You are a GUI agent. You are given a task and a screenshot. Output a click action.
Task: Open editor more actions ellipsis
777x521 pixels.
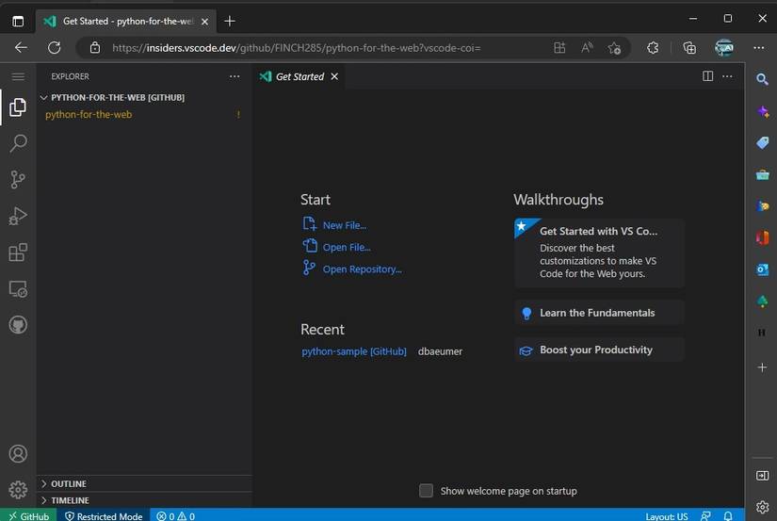(727, 76)
